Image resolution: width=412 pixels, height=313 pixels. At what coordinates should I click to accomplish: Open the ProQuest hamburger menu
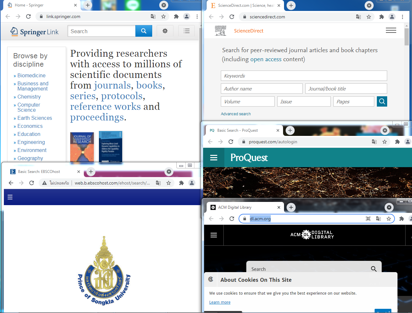pyautogui.click(x=214, y=157)
